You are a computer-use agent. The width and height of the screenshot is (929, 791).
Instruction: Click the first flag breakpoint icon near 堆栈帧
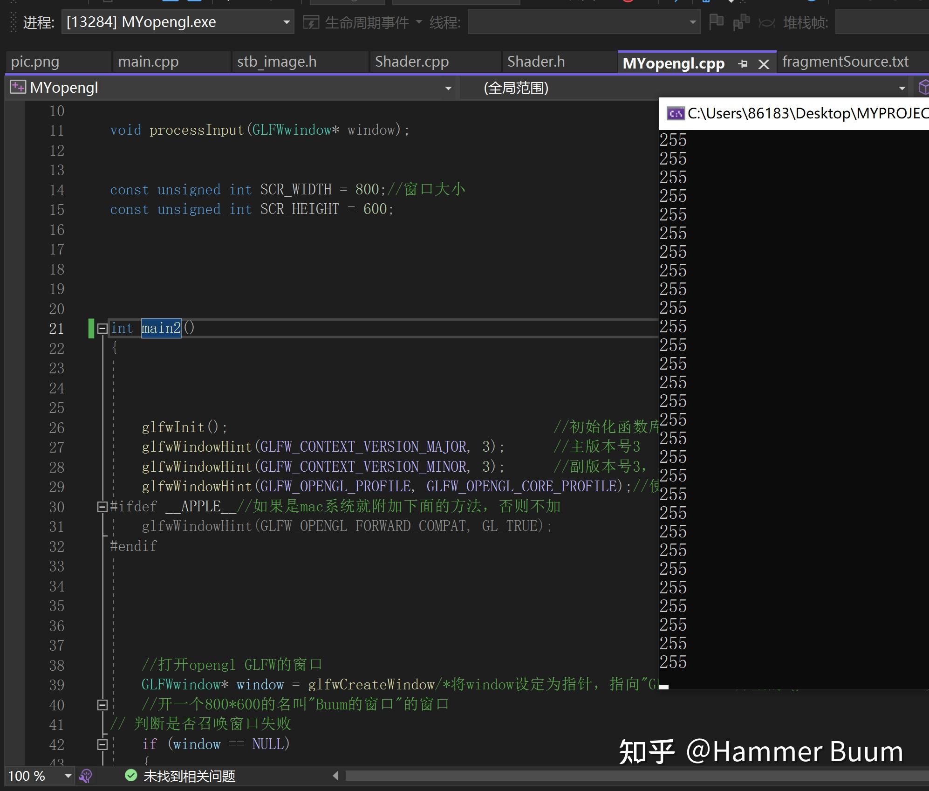(717, 21)
